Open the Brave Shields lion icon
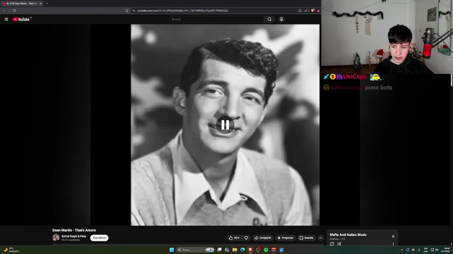Image resolution: width=453 pixels, height=254 pixels. 312,11
